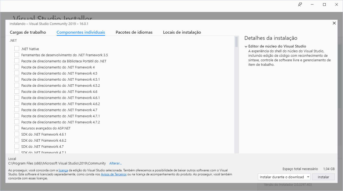The height and width of the screenshot is (191, 343).
Task: Maximize the Visual Studio Installer window
Action: coord(324,5)
